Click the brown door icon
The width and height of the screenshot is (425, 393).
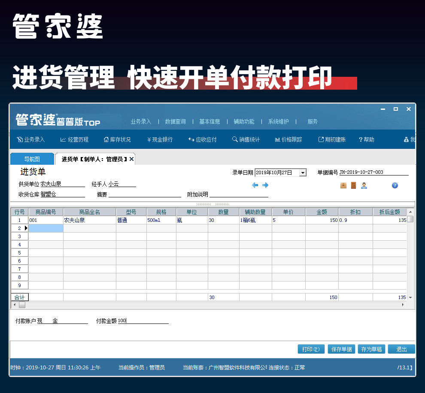(x=353, y=185)
